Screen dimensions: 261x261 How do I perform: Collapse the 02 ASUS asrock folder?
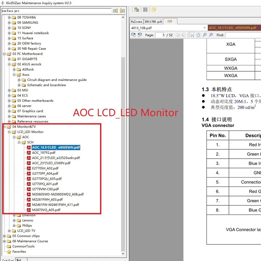(x=9, y=64)
